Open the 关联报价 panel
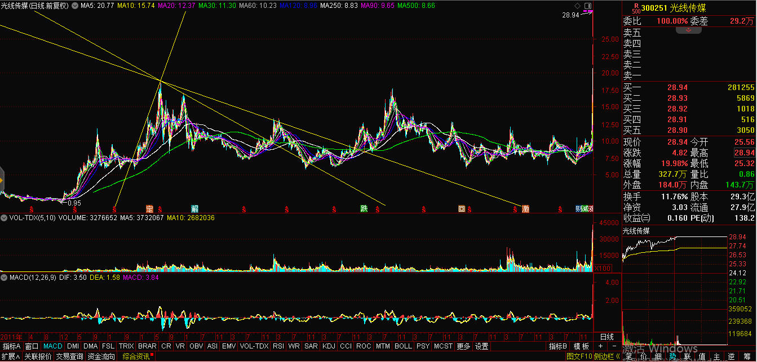Viewport: 757px width, 362px height. [38, 356]
